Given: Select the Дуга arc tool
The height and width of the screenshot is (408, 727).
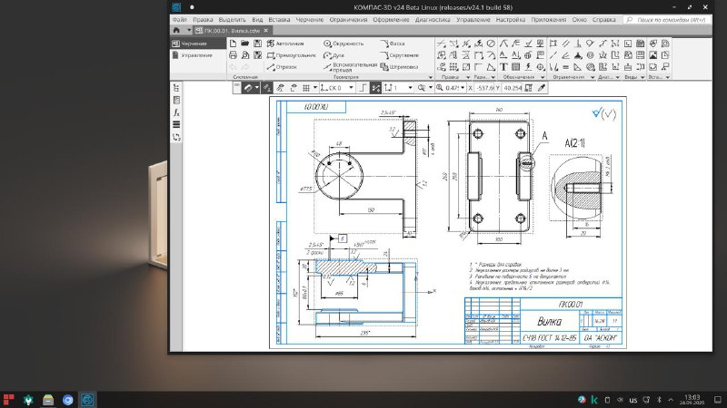Looking at the screenshot, I should click(x=336, y=54).
